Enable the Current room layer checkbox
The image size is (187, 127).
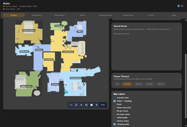point(114,98)
